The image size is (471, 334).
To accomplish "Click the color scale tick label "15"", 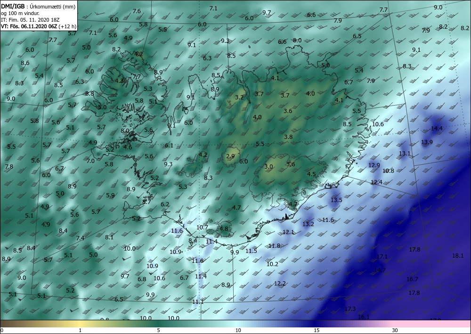I will pos(317,330).
